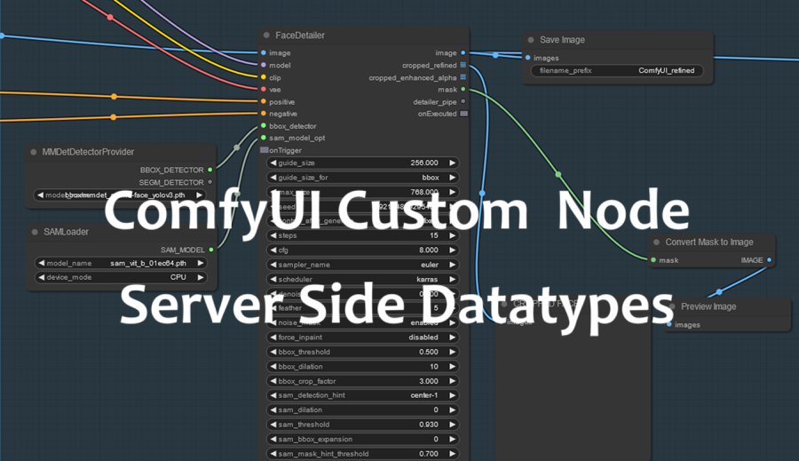The height and width of the screenshot is (461, 799).
Task: Click the Save Image node's title dot
Action: pos(530,40)
